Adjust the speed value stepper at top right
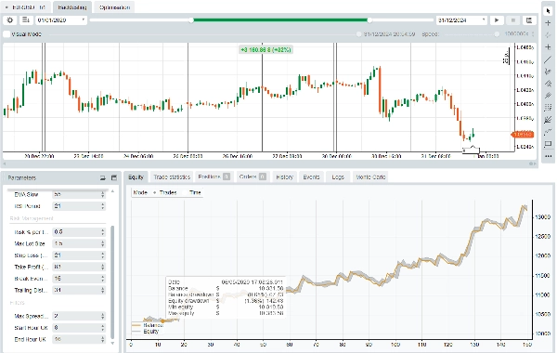This screenshot has height=353, width=557. [533, 34]
